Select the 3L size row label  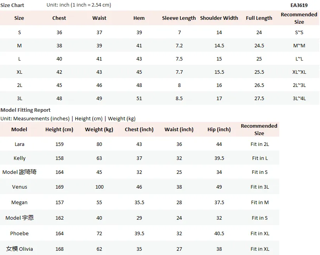point(20,99)
